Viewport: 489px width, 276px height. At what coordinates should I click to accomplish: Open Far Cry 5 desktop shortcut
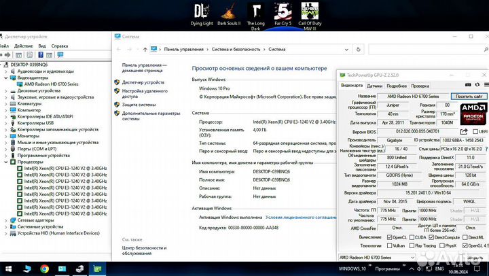[x=283, y=14]
